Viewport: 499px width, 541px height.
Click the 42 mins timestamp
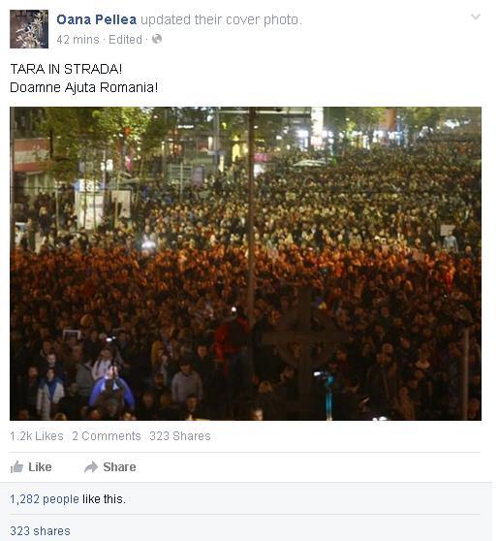click(x=78, y=40)
